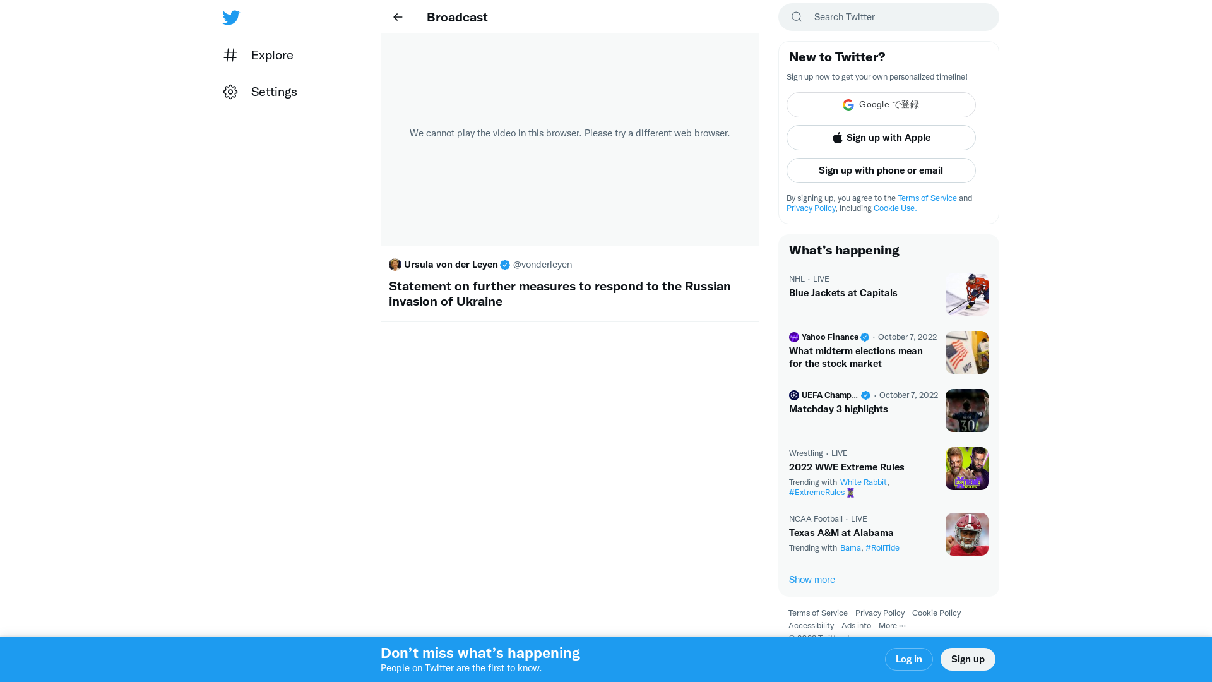Click the Sign up banner button
This screenshot has width=1212, height=682.
click(968, 659)
